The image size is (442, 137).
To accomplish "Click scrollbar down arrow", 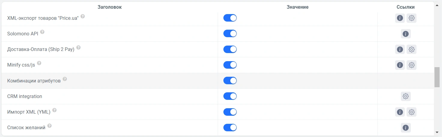I will click(437, 132).
